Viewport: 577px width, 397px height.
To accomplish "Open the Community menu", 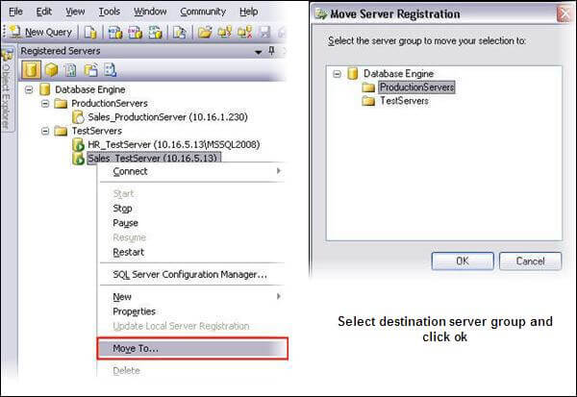I will coord(203,12).
